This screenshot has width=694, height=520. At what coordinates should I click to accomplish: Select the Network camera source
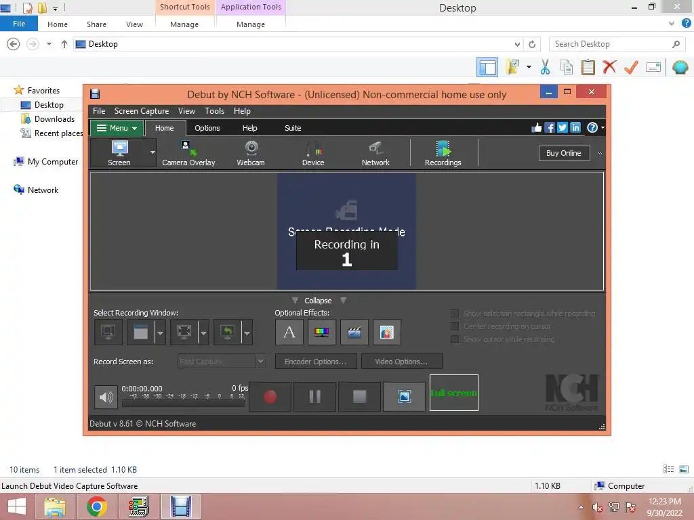click(375, 153)
